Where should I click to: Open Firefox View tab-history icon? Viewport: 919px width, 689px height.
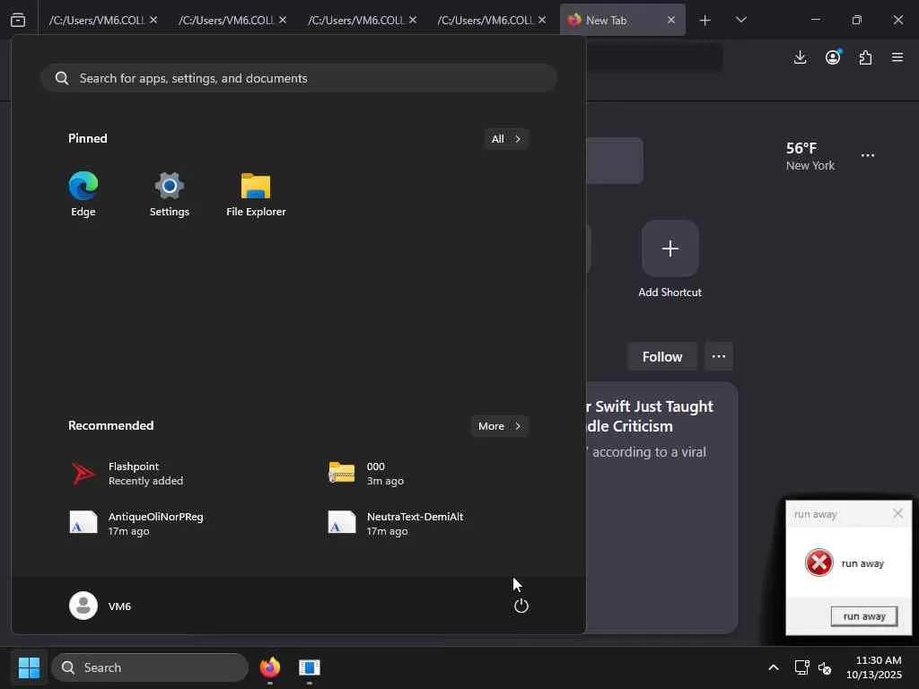[18, 20]
